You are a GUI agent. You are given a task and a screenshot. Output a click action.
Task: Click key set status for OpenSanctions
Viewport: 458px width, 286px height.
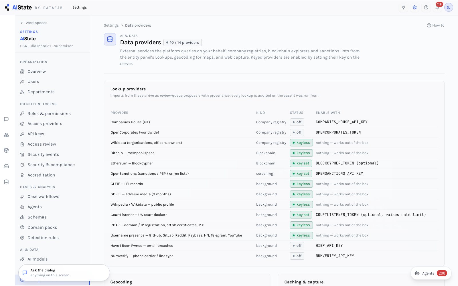coord(301,174)
